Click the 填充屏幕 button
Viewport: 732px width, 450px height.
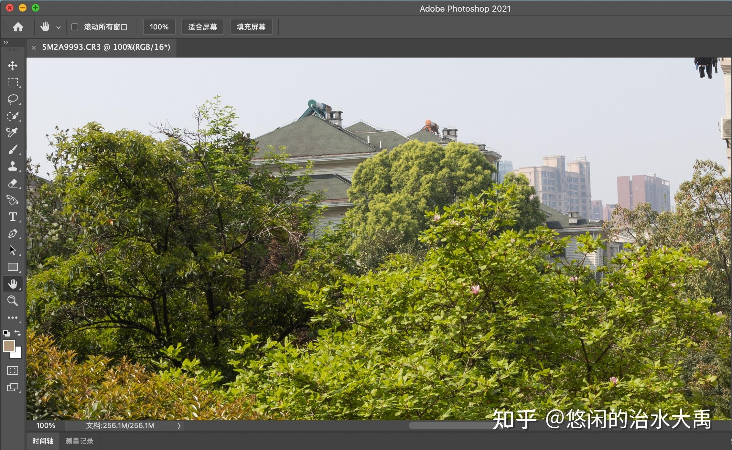coord(251,27)
